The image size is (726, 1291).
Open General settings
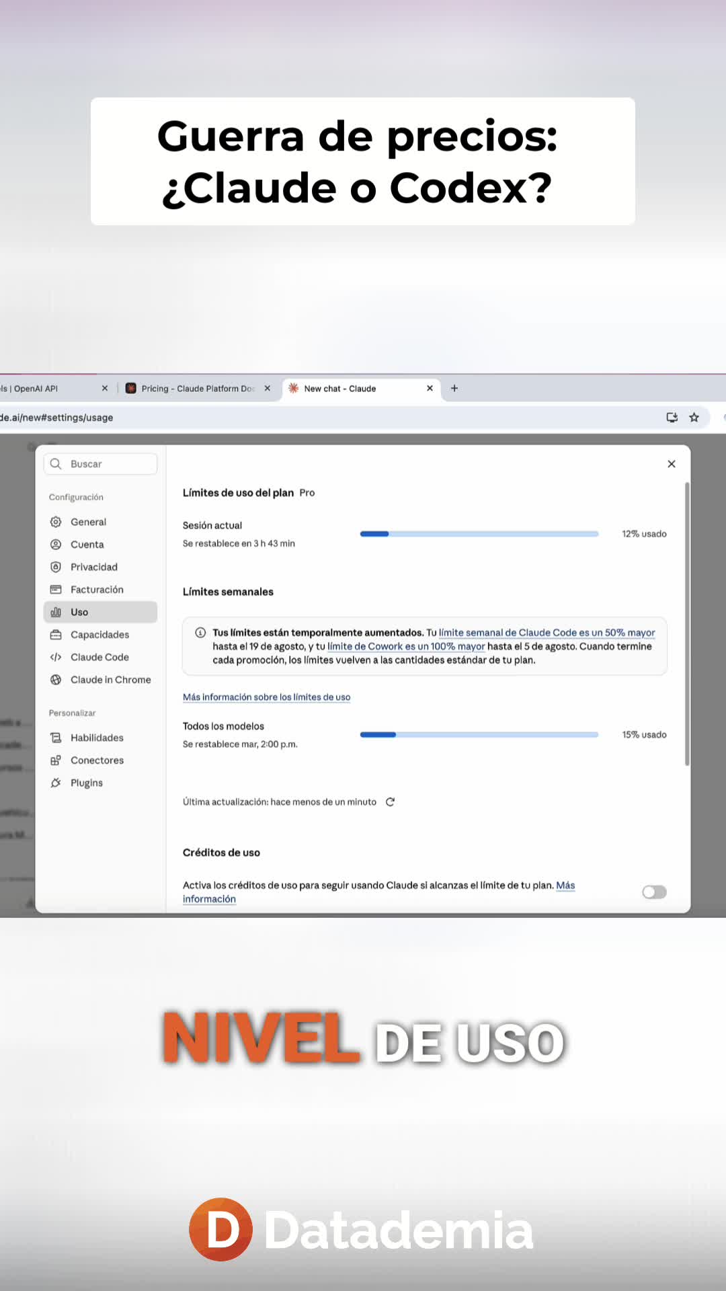tap(100, 522)
